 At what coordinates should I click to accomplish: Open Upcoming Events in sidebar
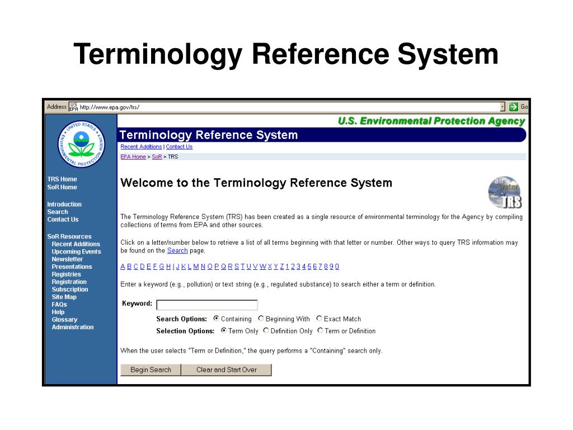pyautogui.click(x=76, y=252)
